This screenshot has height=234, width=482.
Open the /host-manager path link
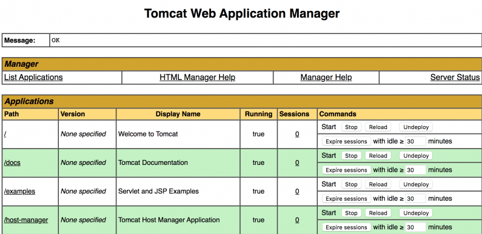coord(26,220)
